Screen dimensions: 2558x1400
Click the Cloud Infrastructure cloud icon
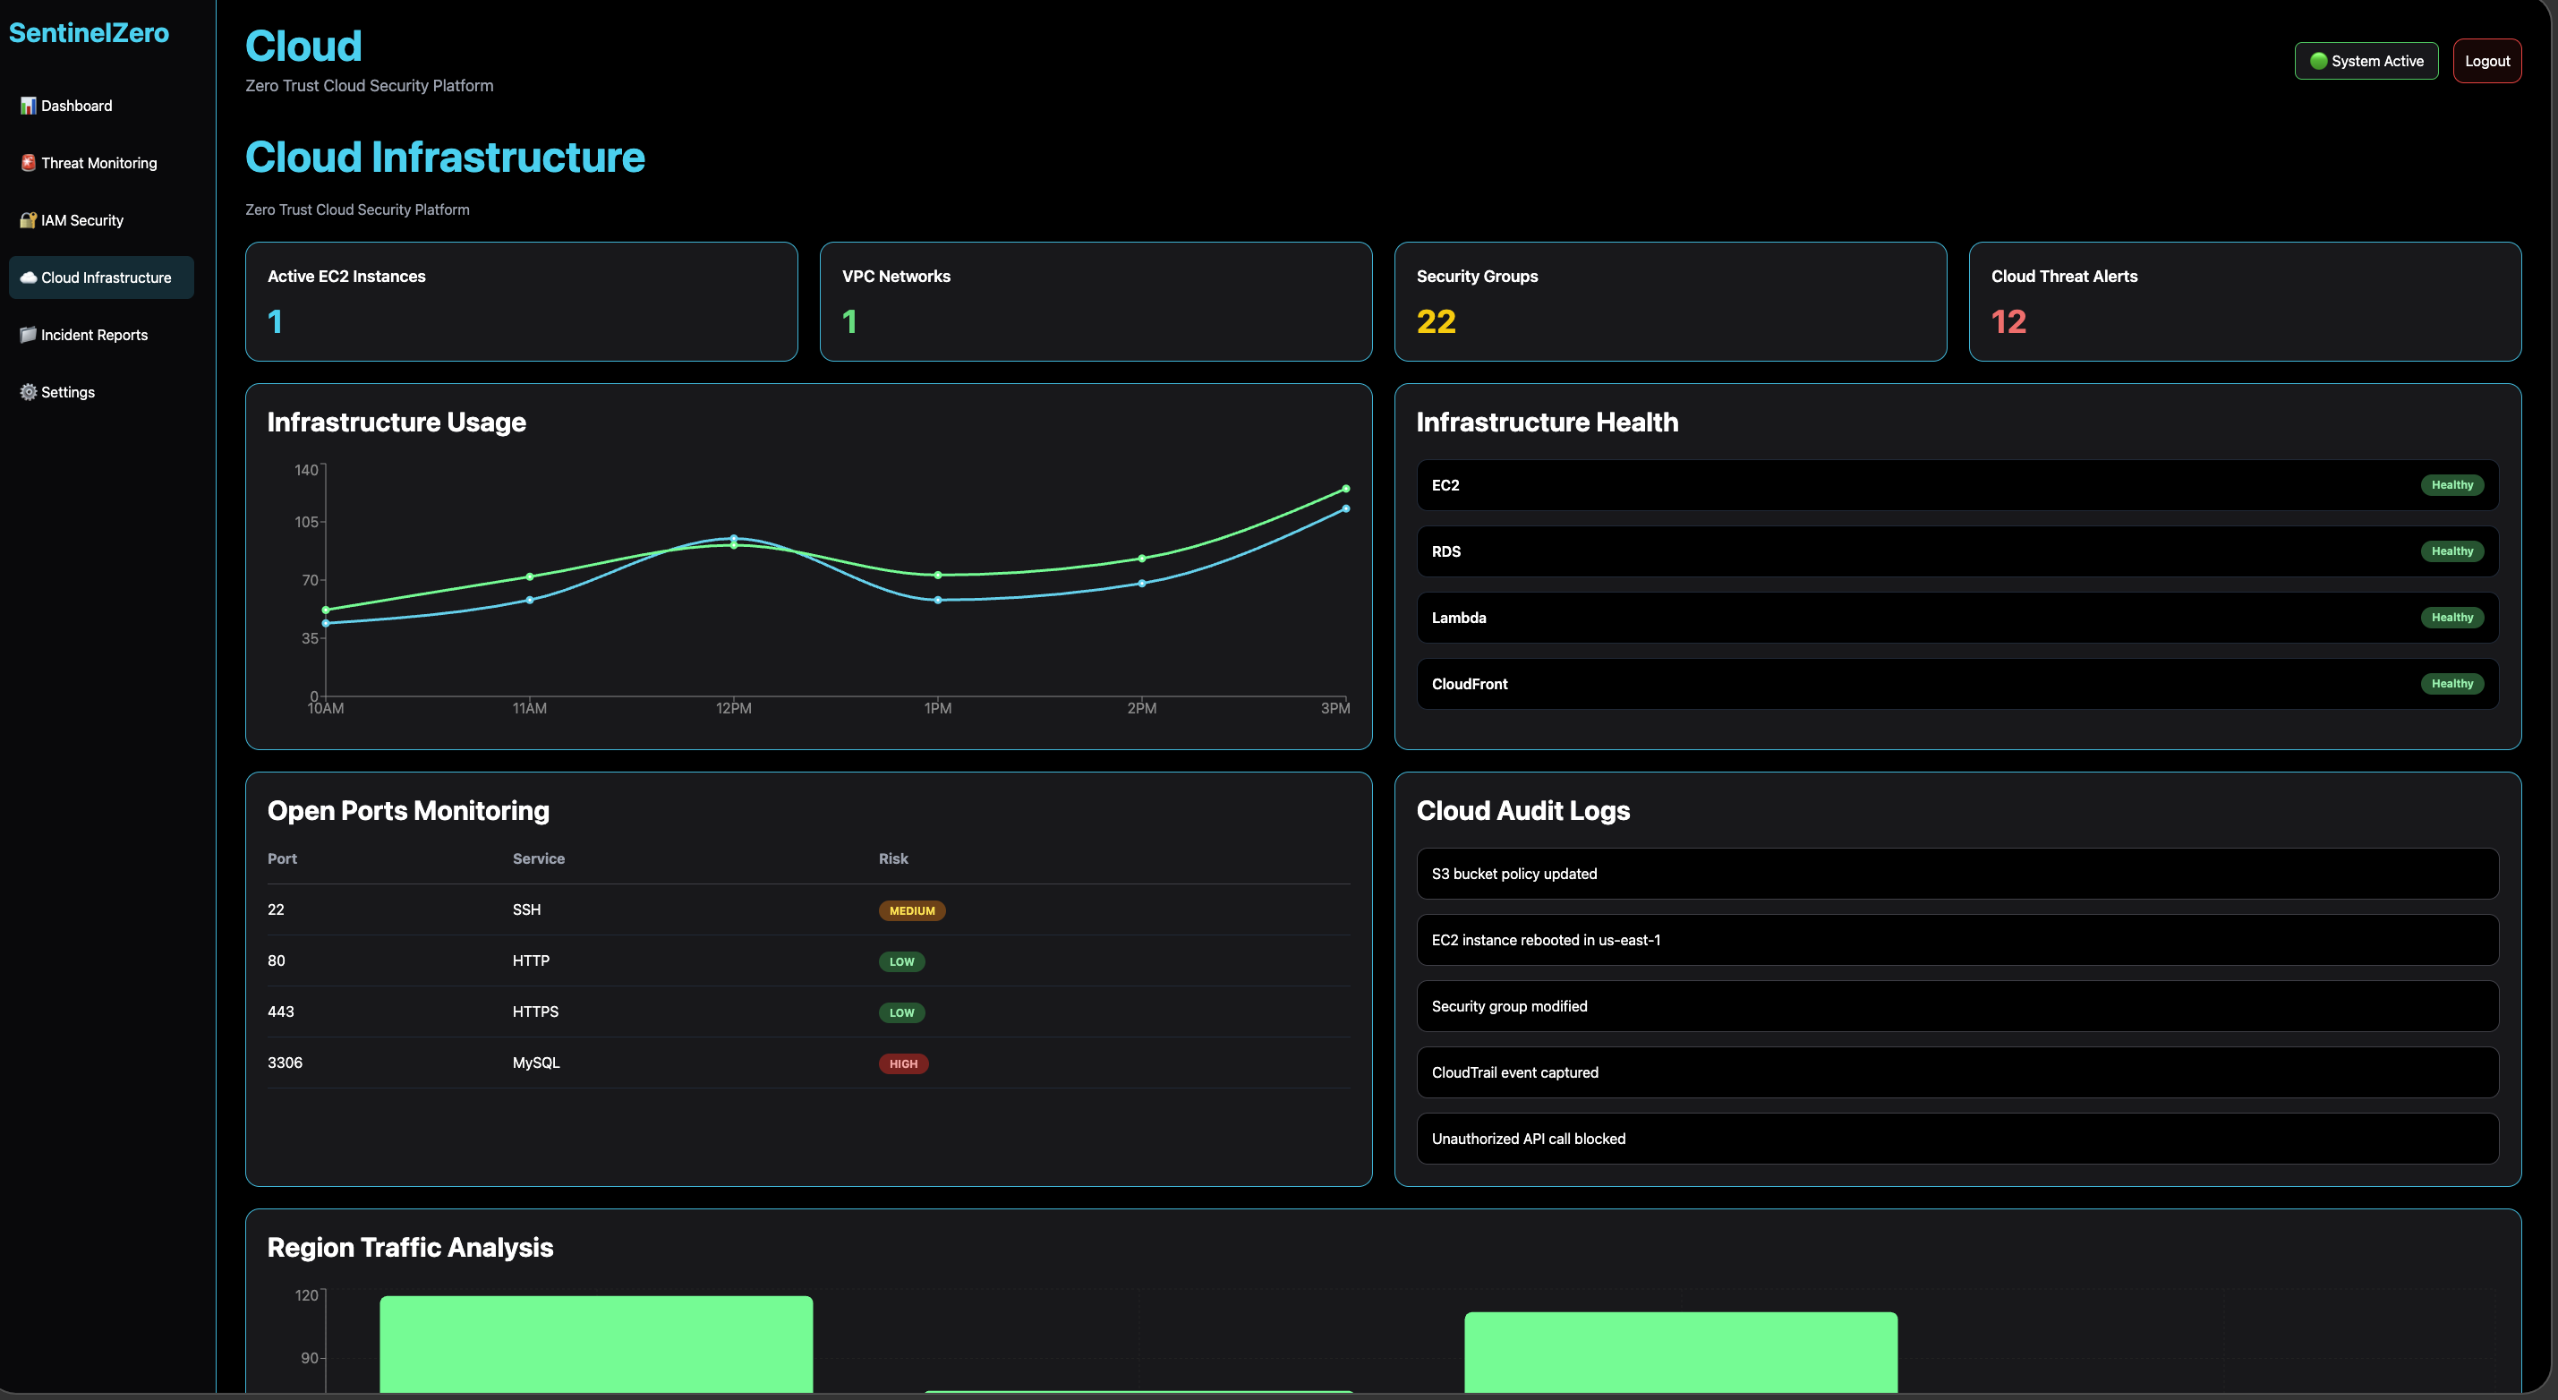pyautogui.click(x=28, y=278)
